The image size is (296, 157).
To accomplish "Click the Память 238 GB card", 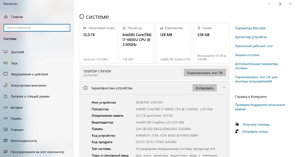I will coord(212,43).
